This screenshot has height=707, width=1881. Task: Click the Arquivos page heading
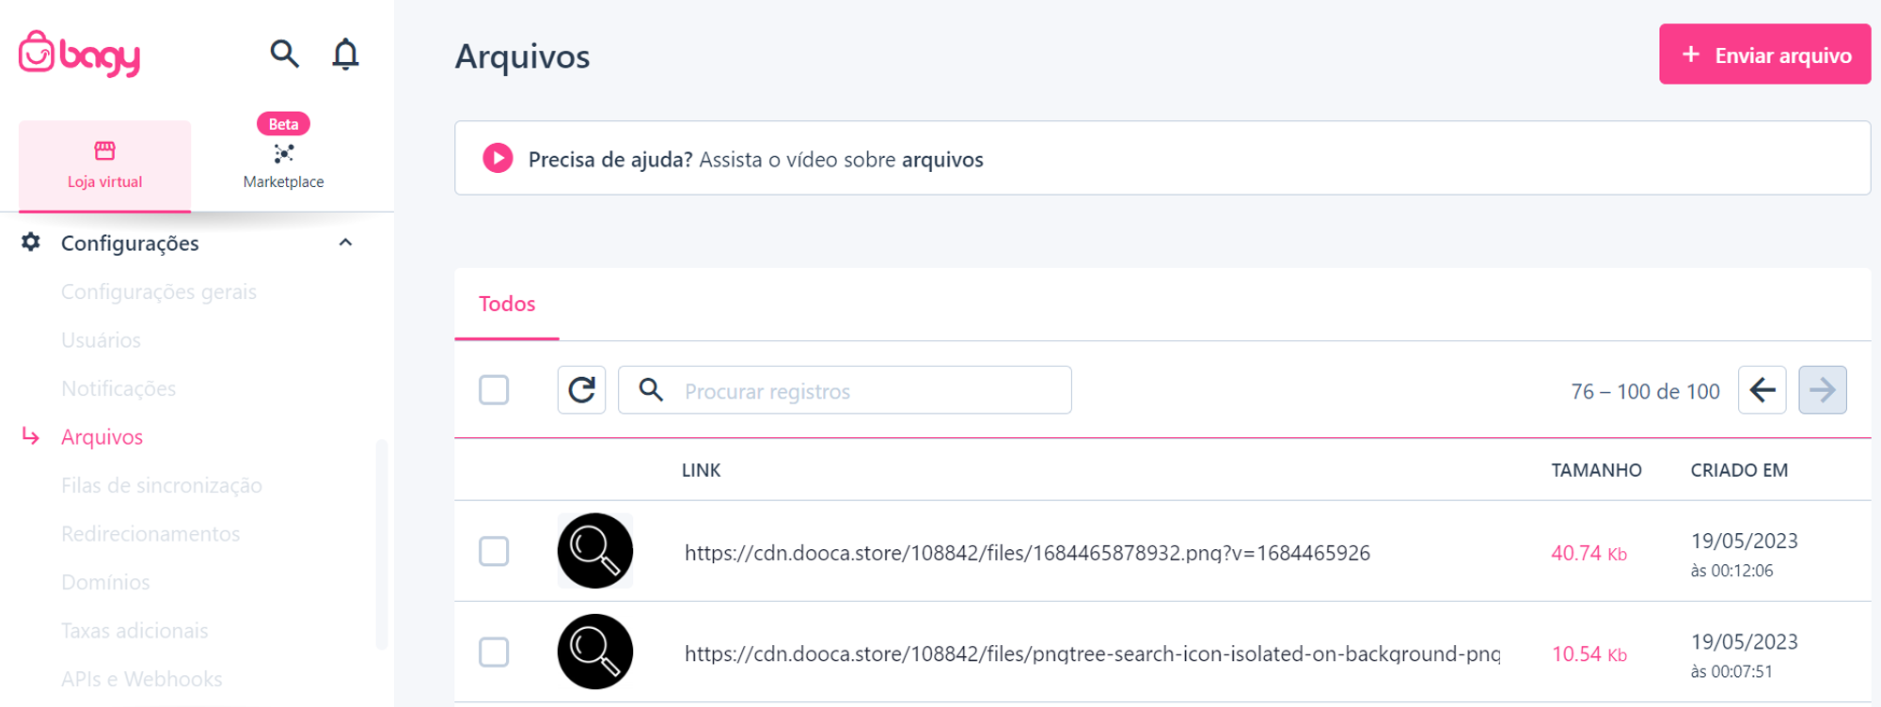[522, 56]
